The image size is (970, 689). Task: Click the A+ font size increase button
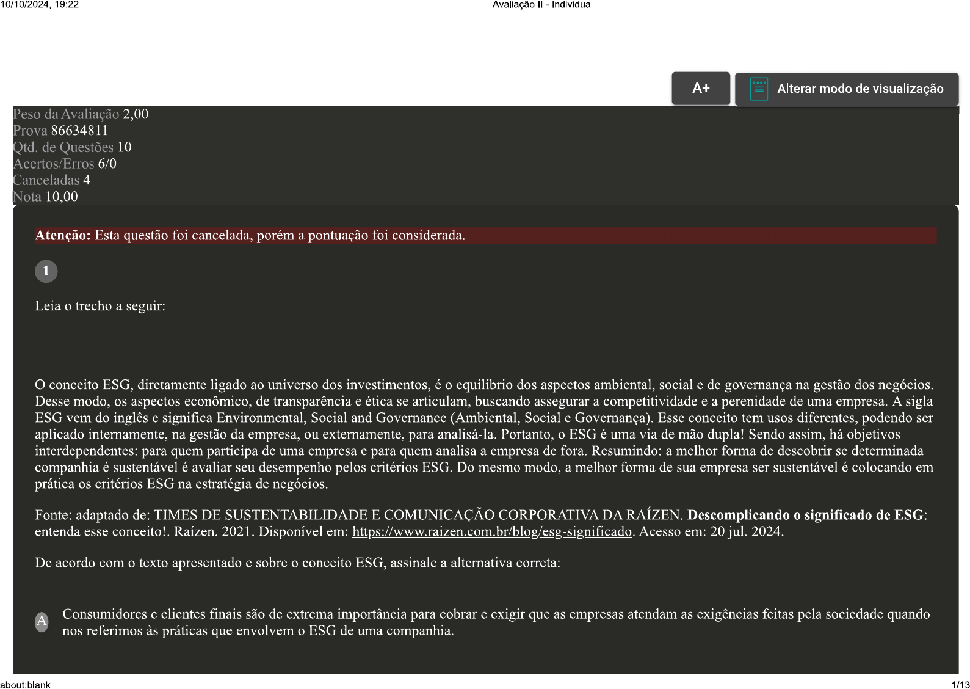click(x=700, y=89)
